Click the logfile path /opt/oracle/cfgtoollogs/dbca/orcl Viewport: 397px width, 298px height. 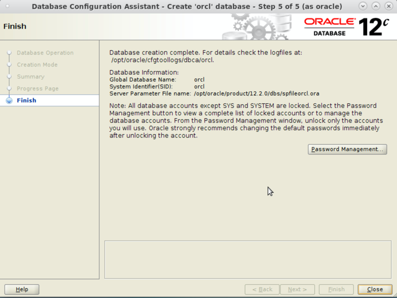(162, 60)
